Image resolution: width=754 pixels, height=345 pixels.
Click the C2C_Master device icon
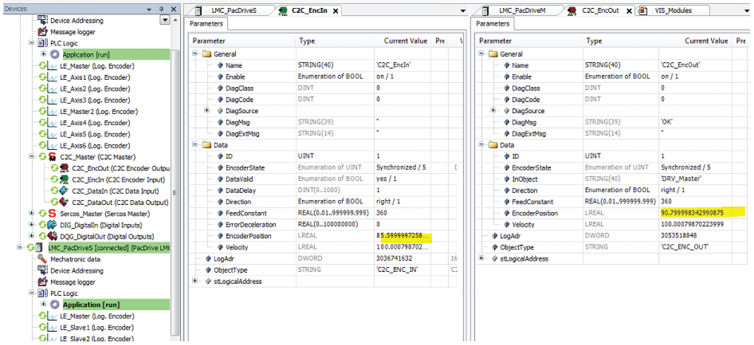[x=52, y=157]
